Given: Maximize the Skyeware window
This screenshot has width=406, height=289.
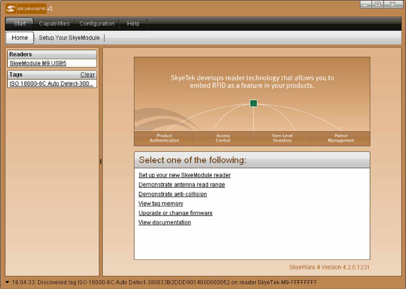Looking at the screenshot, I should click(378, 4).
